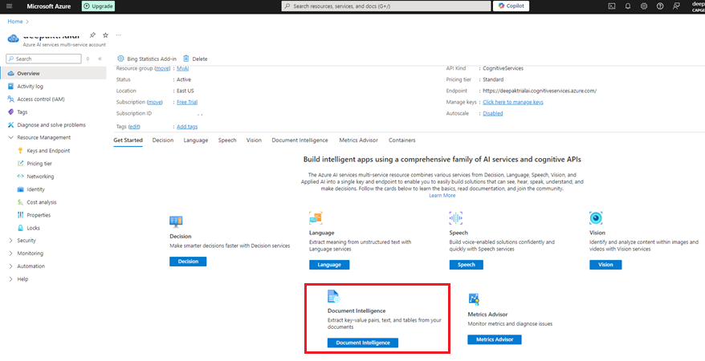
Task: Open Activity log in sidebar
Action: [31, 86]
